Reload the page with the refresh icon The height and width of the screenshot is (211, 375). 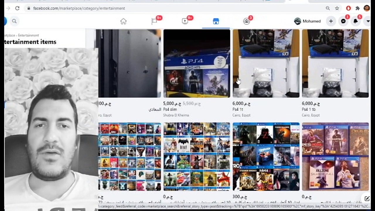(17, 8)
